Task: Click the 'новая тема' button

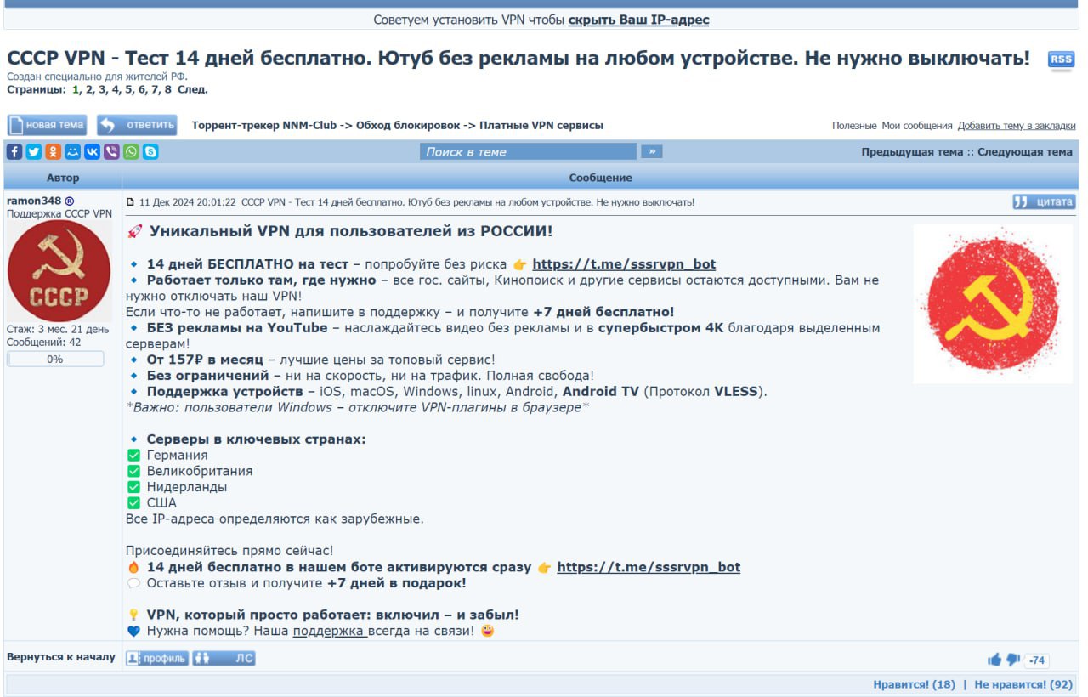Action: tap(48, 125)
